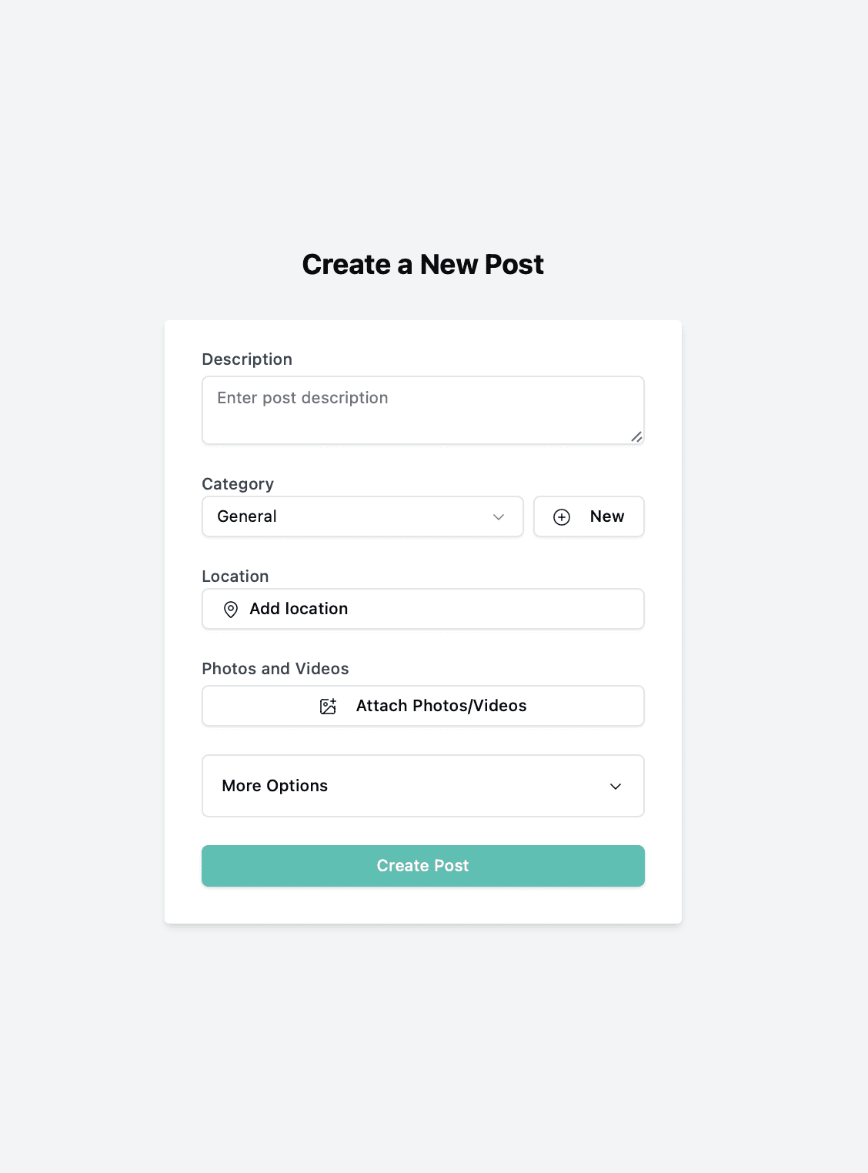
Task: Open the Category dropdown showing General
Action: (362, 516)
